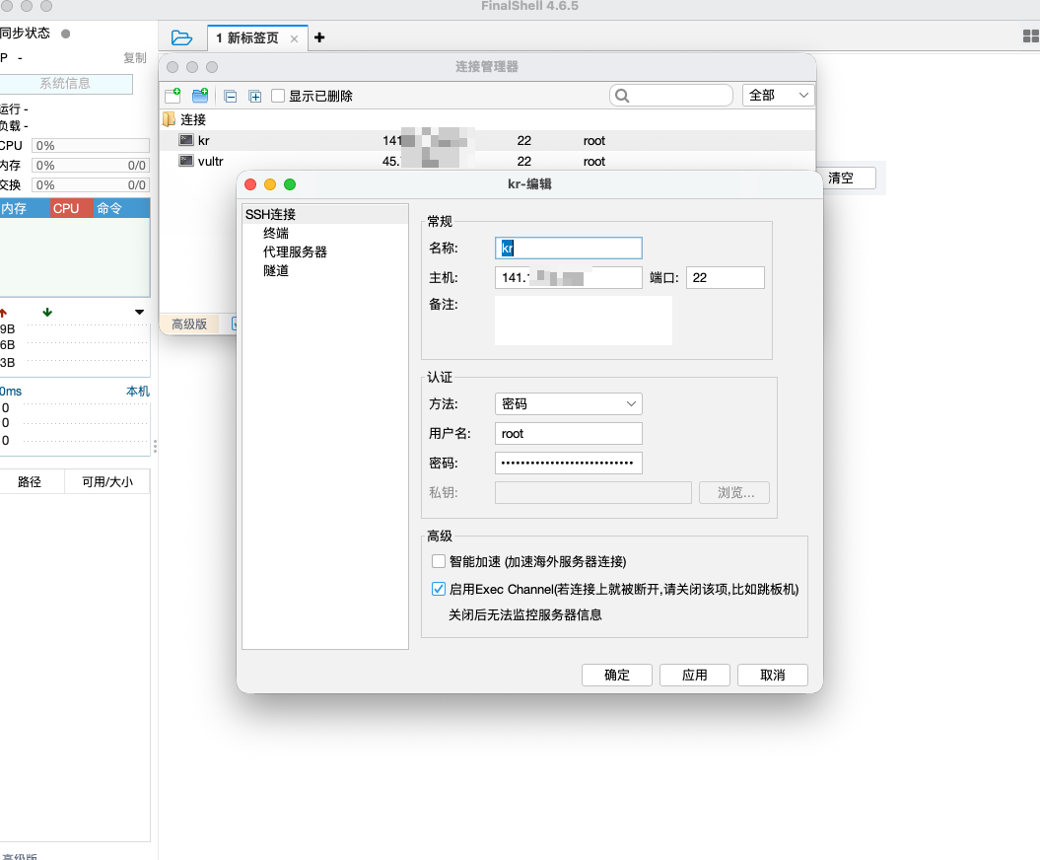This screenshot has width=1040, height=860.
Task: Click the 复制 link beside the IP
Action: tap(135, 58)
